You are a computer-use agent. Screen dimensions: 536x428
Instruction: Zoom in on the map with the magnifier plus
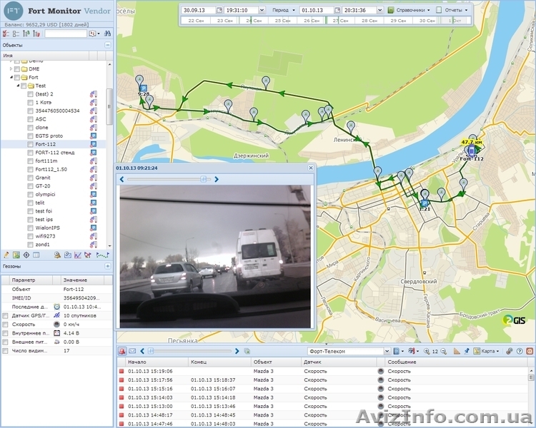(x=427, y=351)
